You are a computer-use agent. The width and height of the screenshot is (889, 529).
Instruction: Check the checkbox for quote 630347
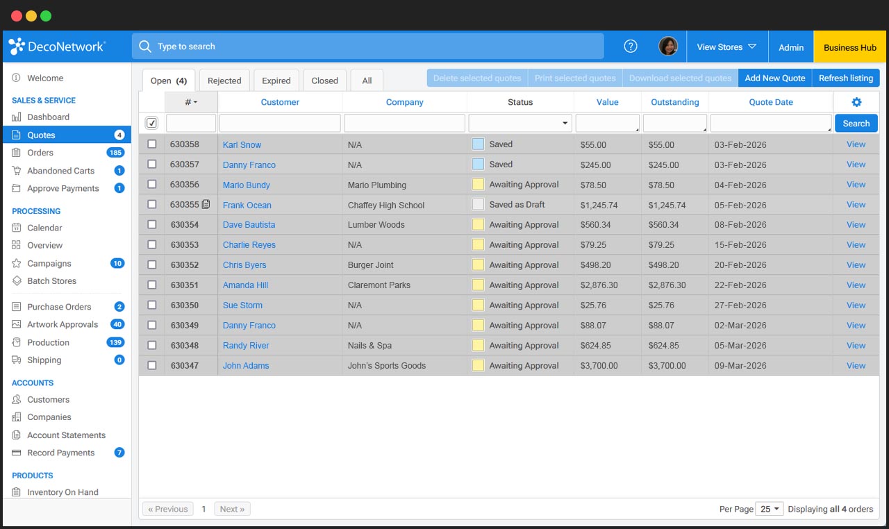click(x=151, y=365)
